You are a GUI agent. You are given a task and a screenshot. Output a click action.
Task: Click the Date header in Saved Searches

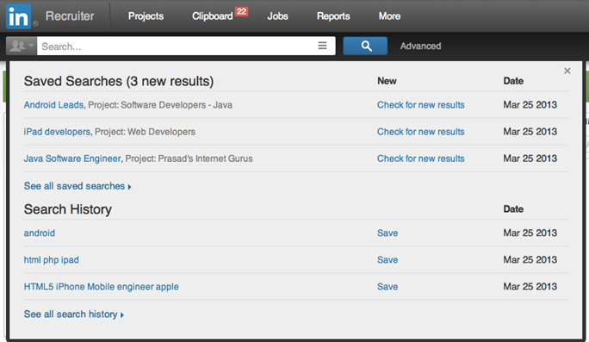click(x=513, y=81)
